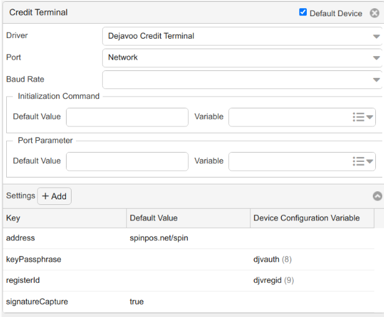This screenshot has height=317, width=384.
Task: Focus the Initialization Command Default Value field
Action: coord(127,117)
